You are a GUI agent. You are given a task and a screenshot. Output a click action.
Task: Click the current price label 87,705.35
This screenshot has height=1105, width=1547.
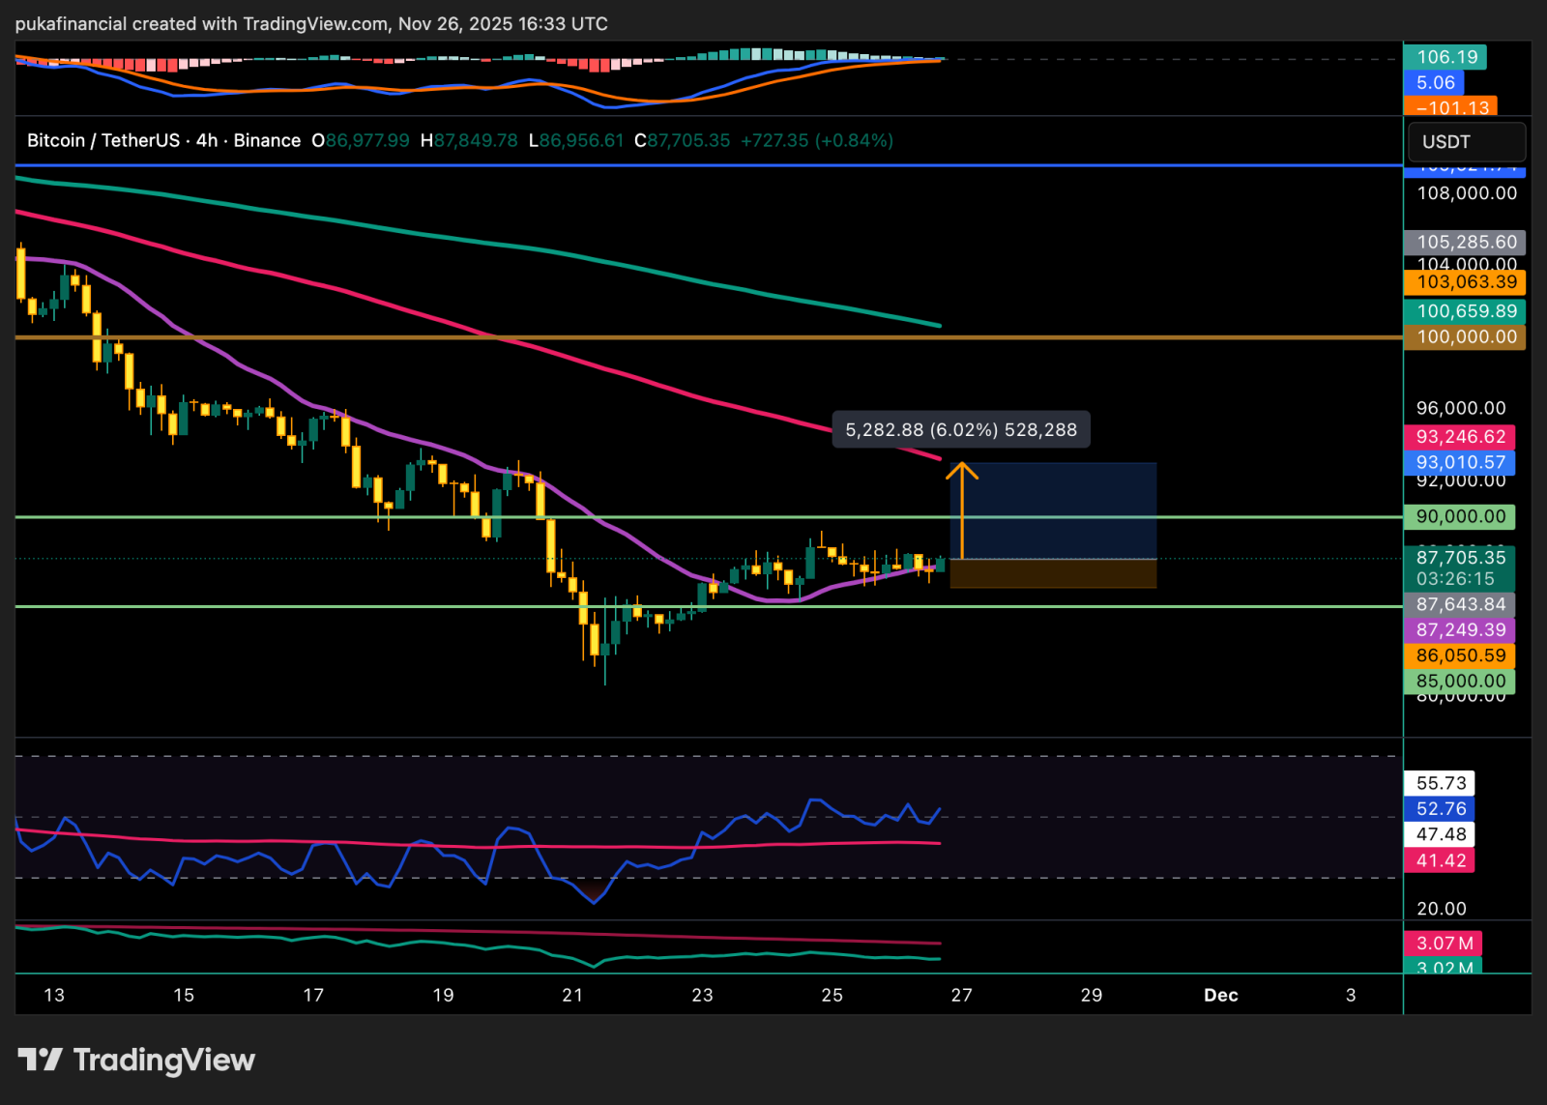[x=1460, y=558]
